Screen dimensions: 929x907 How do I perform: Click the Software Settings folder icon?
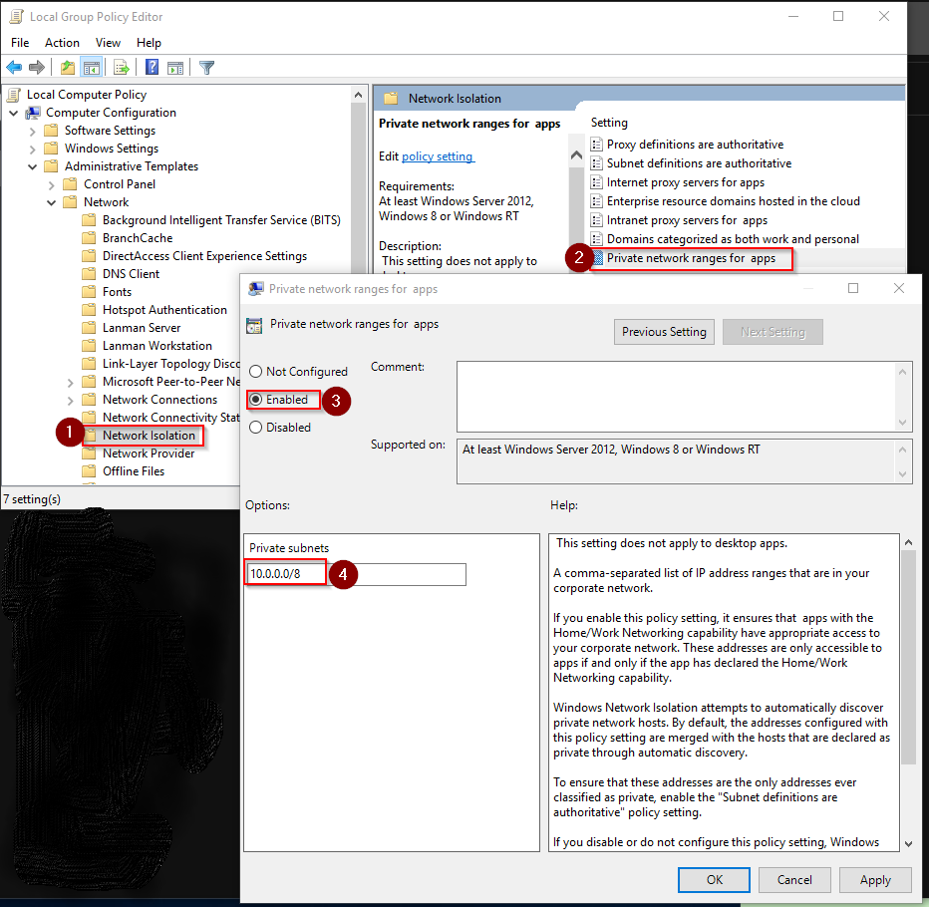pyautogui.click(x=52, y=131)
